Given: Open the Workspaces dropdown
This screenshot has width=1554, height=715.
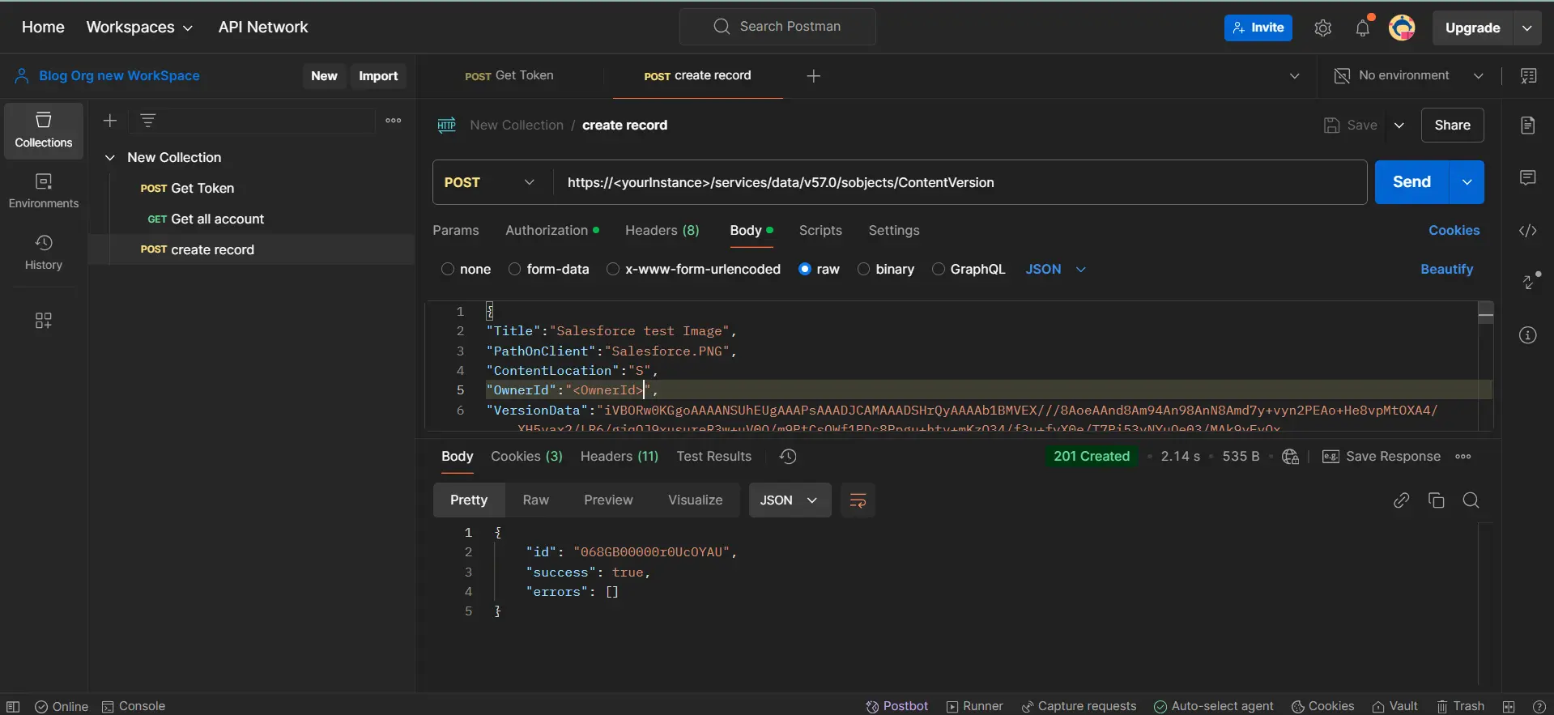Looking at the screenshot, I should click(139, 28).
